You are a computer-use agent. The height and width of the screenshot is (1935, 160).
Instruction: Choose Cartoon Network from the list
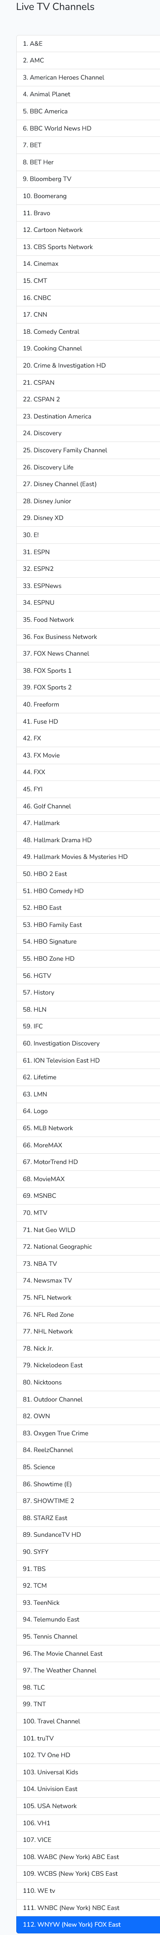pos(88,230)
